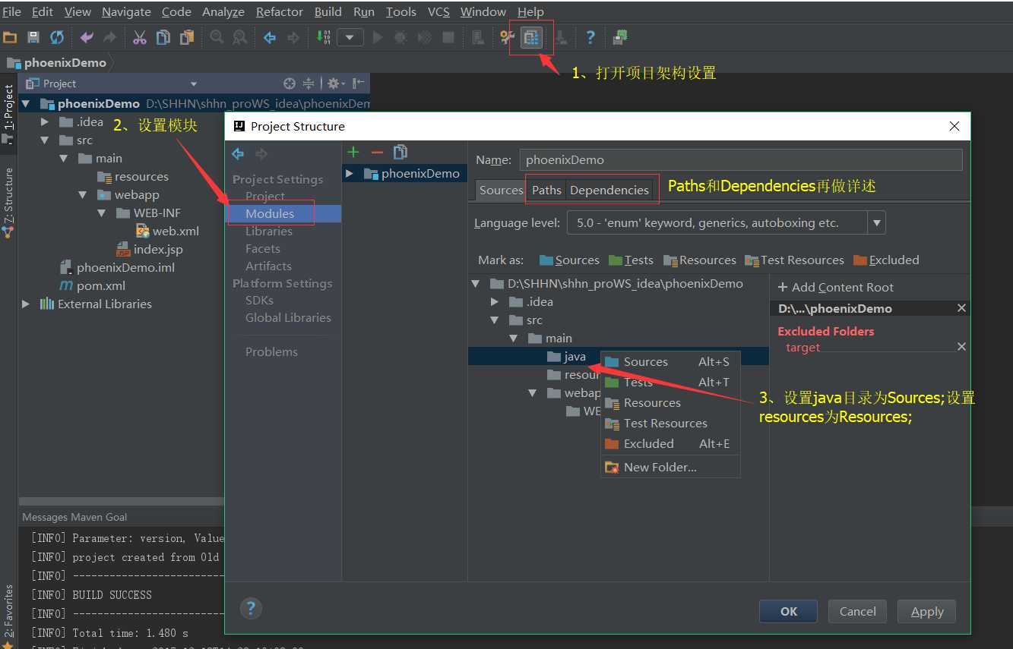The width and height of the screenshot is (1013, 649).
Task: Click the copy module icon in the dialog
Action: [x=400, y=152]
